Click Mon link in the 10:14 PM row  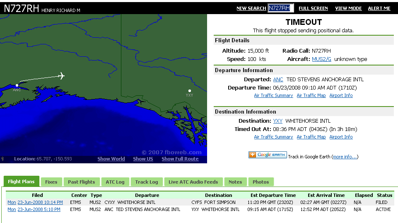point(12,202)
